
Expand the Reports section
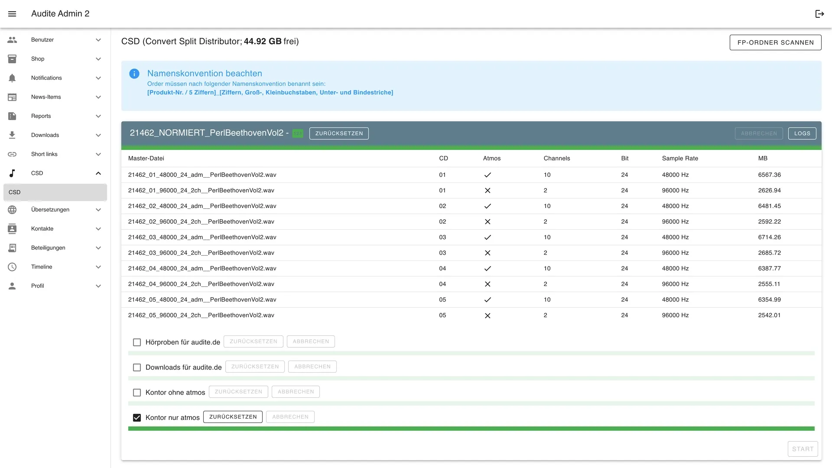[x=98, y=116]
